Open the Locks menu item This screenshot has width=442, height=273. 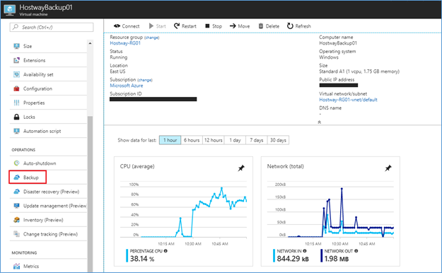point(48,117)
